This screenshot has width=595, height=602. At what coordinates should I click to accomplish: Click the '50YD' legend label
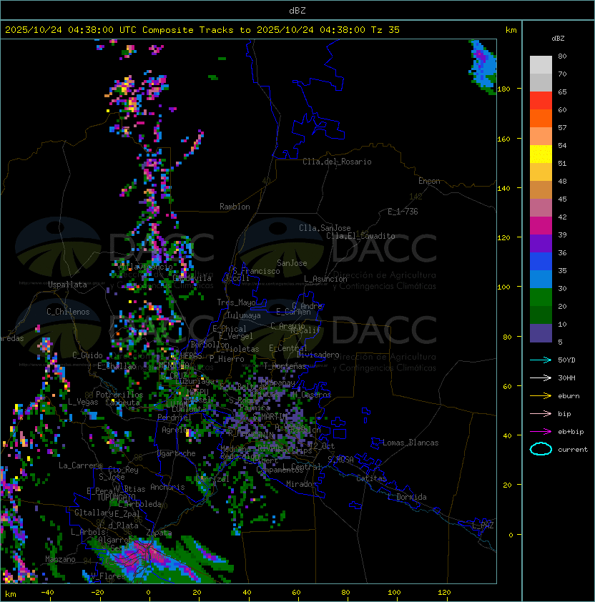pos(566,360)
